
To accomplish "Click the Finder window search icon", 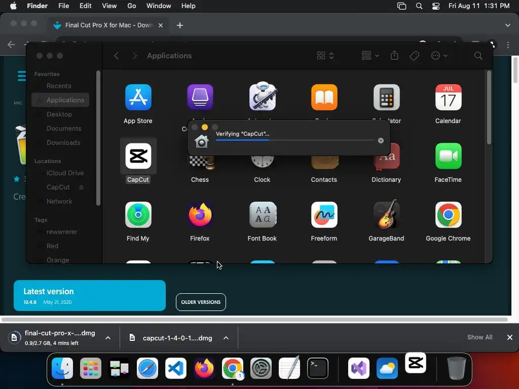I will 478,56.
